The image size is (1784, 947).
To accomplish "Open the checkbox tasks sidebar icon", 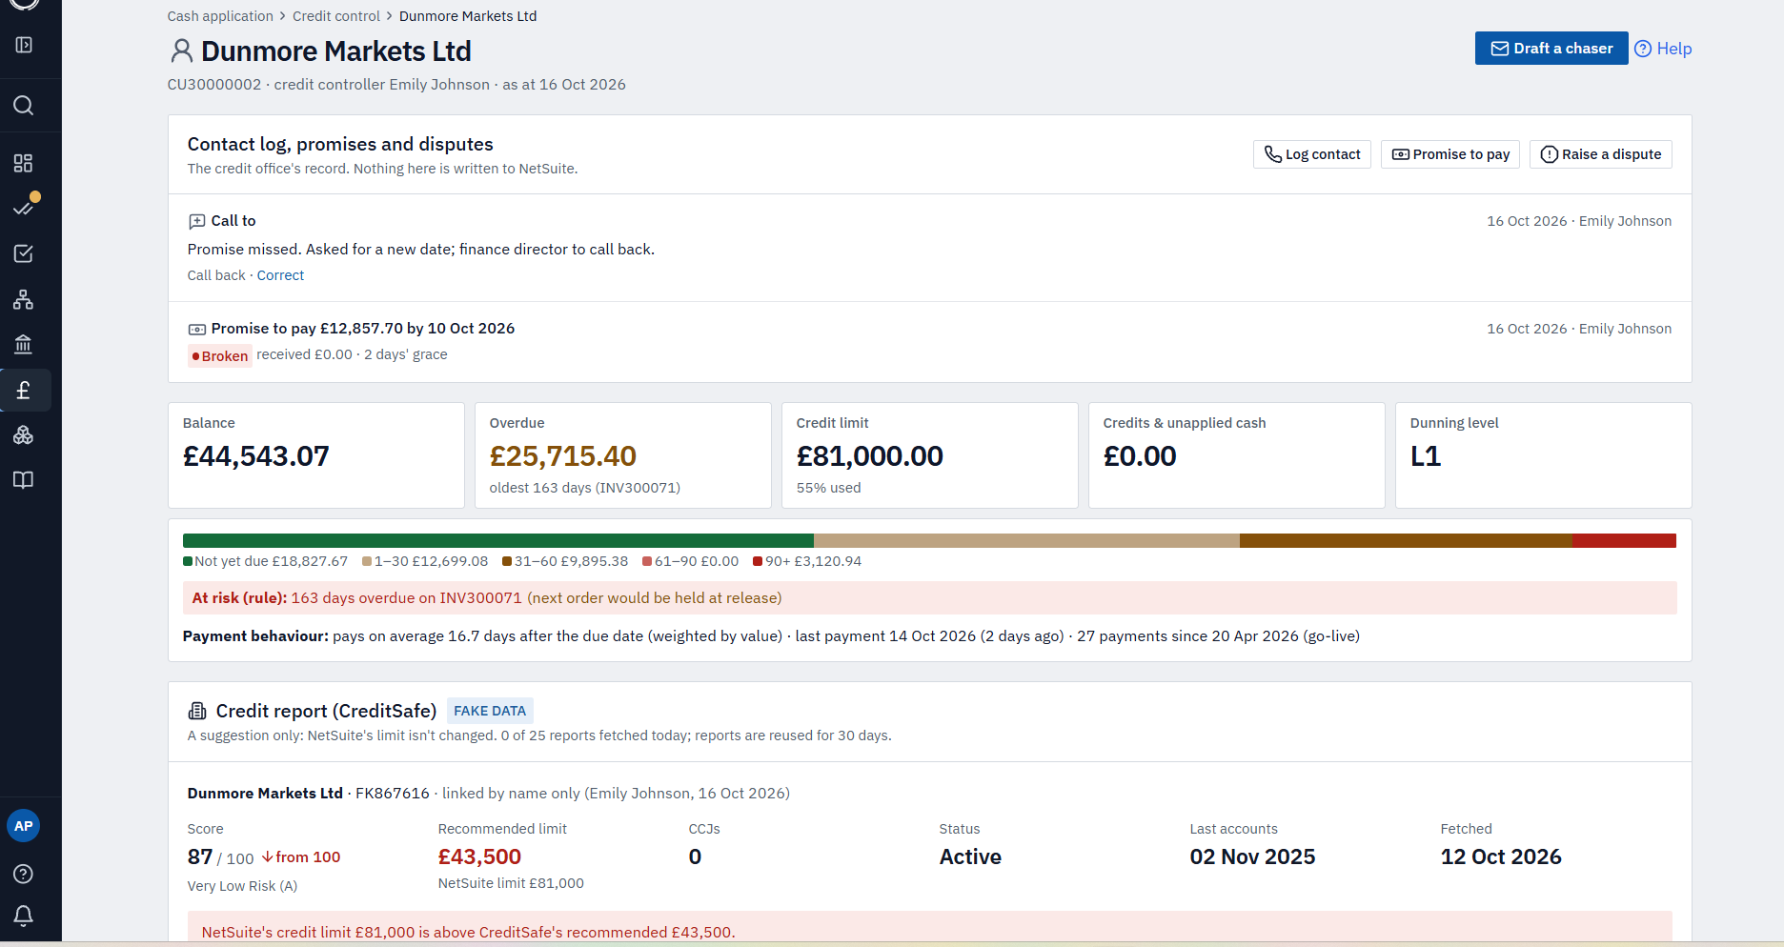I will coord(24,253).
